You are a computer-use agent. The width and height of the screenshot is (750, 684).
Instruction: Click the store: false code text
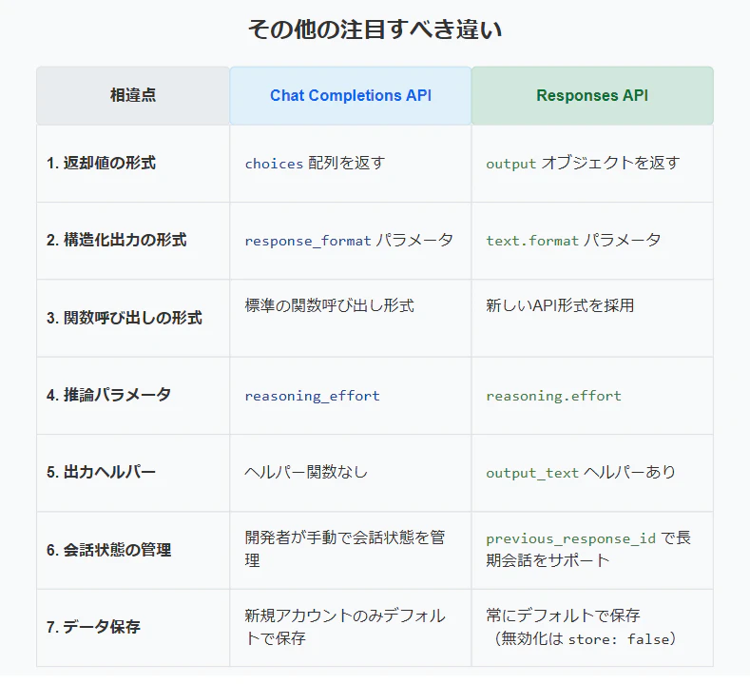[x=616, y=639]
